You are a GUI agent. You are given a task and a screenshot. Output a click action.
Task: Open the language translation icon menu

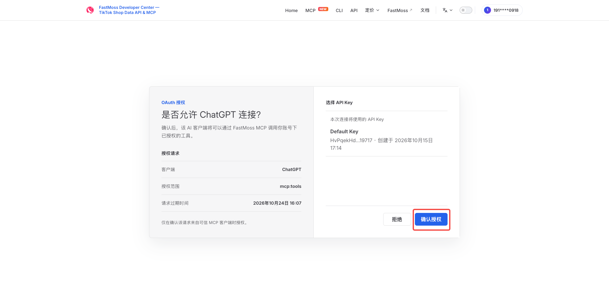pyautogui.click(x=447, y=10)
